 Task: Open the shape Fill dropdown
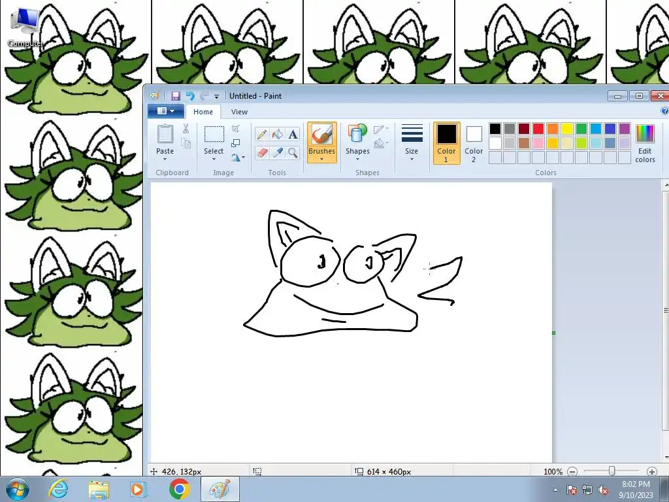point(381,143)
